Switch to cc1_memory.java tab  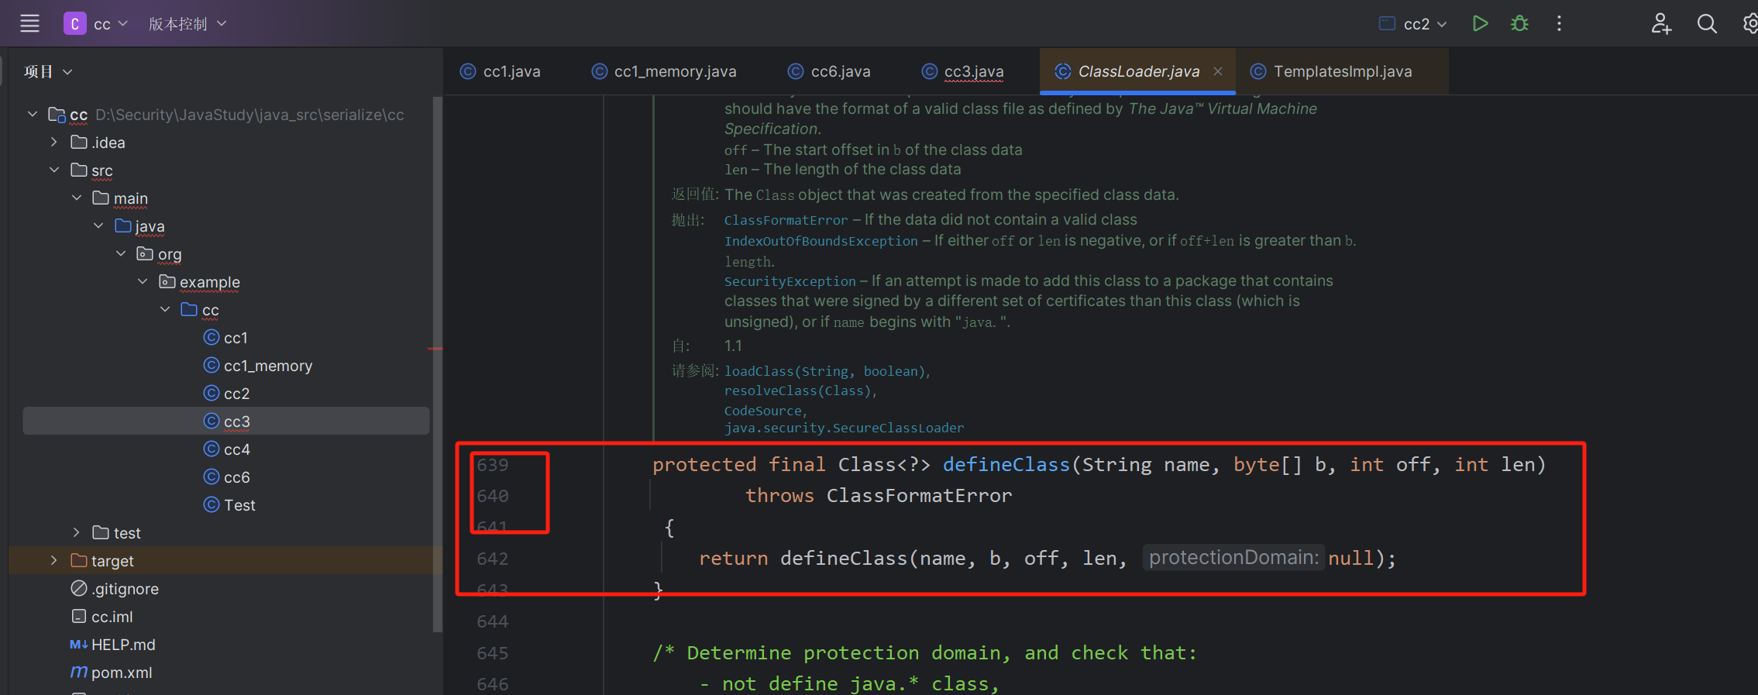click(x=664, y=71)
